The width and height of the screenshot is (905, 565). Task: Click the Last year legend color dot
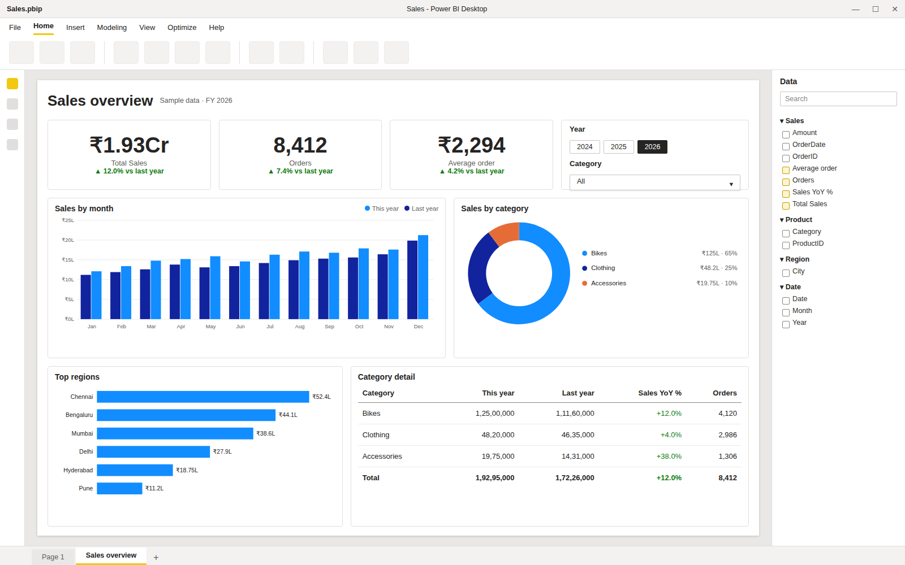pyautogui.click(x=407, y=208)
